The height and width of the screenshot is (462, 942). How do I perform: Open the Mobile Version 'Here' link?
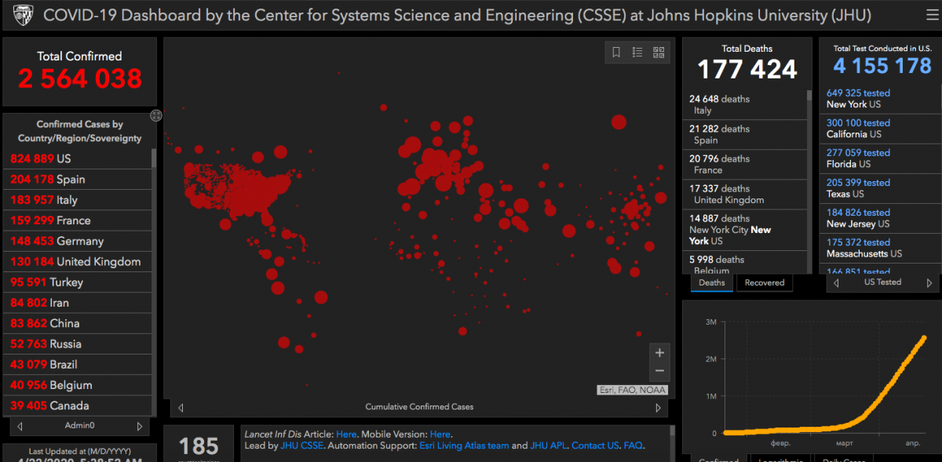click(x=440, y=434)
